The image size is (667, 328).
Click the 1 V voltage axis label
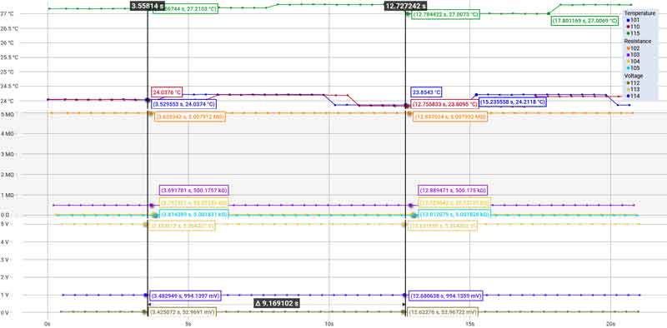6,295
